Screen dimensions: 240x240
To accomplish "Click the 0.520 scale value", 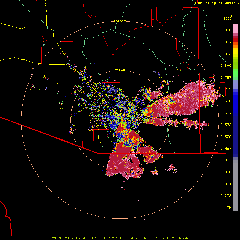I will tap(226, 137).
